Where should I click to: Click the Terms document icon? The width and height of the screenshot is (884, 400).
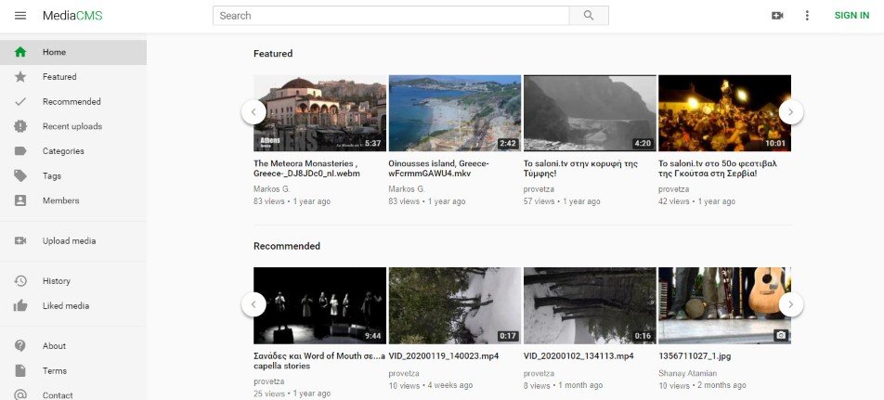(20, 370)
